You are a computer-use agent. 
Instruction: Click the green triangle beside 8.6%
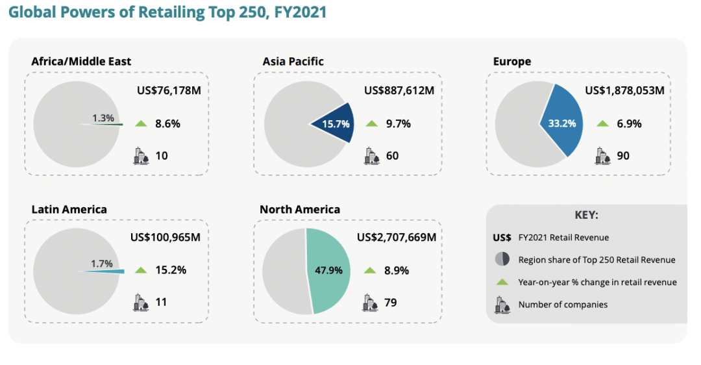(141, 123)
